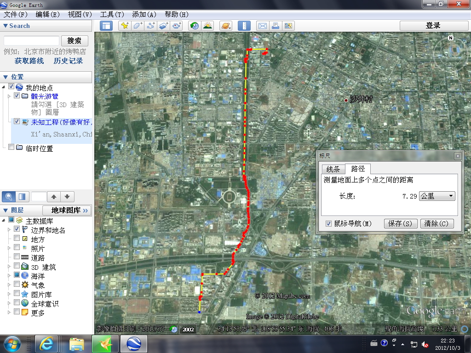Close the 标尺 ruler dialog

(x=458, y=156)
